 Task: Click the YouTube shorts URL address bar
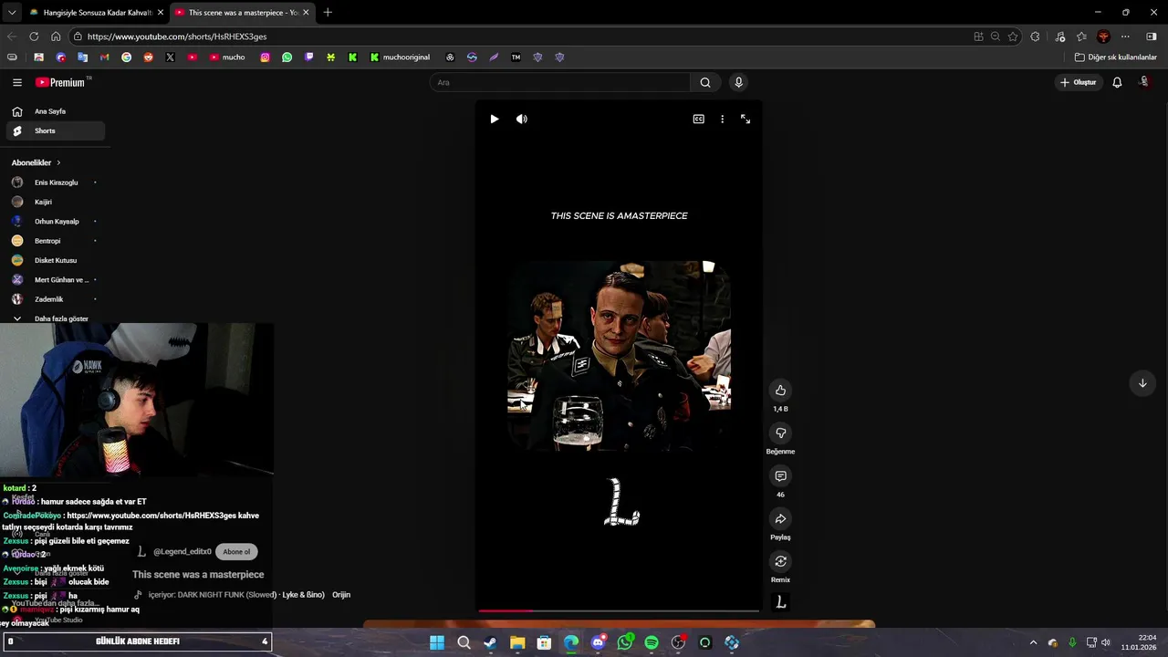(520, 36)
